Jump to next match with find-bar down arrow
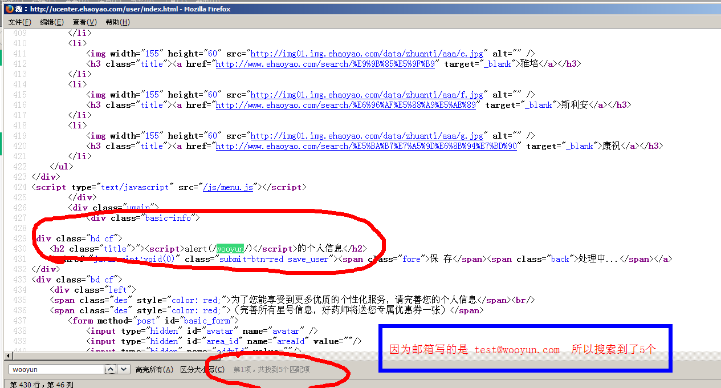 click(124, 369)
